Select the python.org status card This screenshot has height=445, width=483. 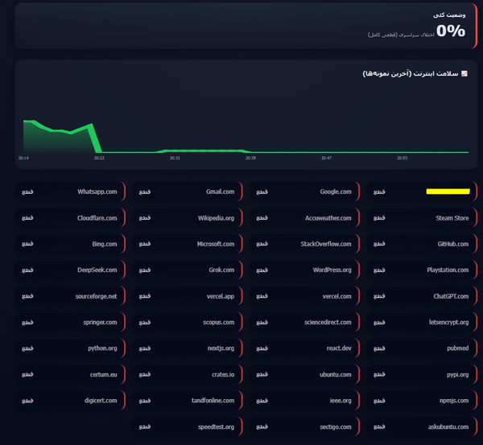[x=71, y=348]
